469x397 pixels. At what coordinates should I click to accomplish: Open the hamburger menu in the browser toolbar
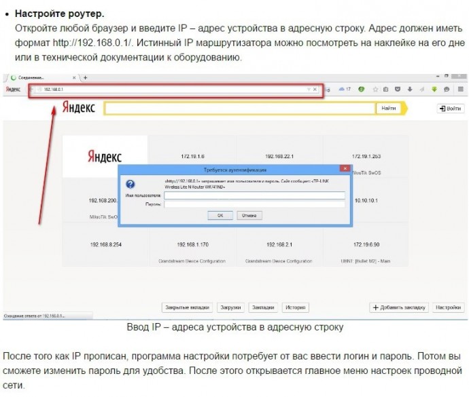(461, 89)
